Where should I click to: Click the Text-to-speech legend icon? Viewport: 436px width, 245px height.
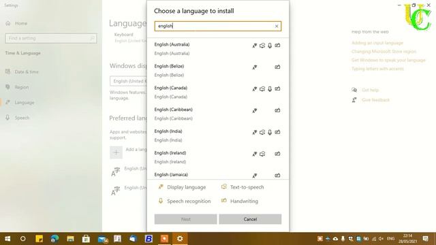pos(224,186)
